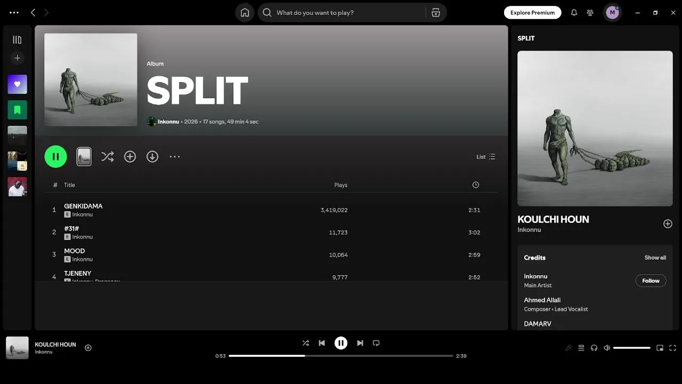Click the Title column header
This screenshot has width=682, height=384.
pos(69,185)
